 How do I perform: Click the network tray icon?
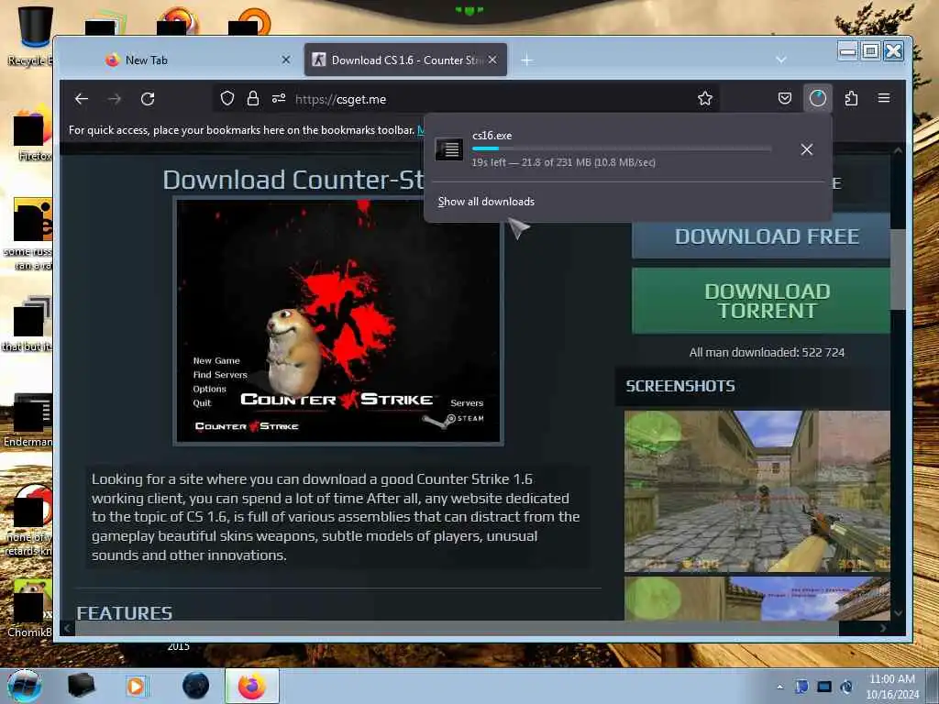824,687
